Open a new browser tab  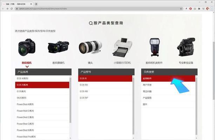tap(36, 4)
